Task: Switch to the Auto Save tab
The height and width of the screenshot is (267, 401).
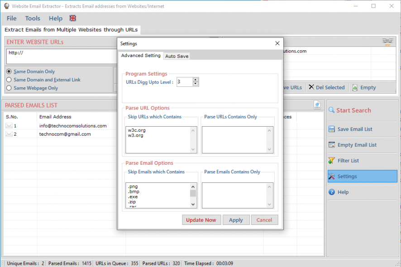Action: tap(177, 56)
